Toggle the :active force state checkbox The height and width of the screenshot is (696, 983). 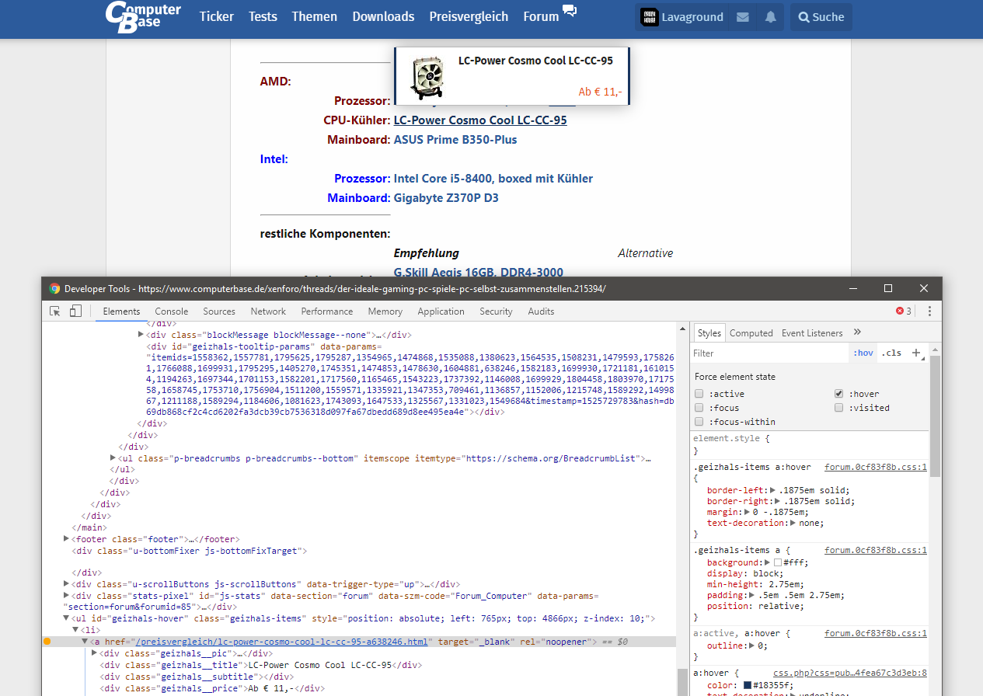(x=699, y=394)
